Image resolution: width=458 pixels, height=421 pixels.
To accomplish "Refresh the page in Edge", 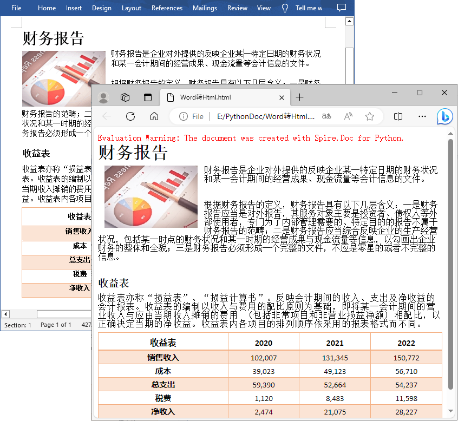I will click(130, 116).
